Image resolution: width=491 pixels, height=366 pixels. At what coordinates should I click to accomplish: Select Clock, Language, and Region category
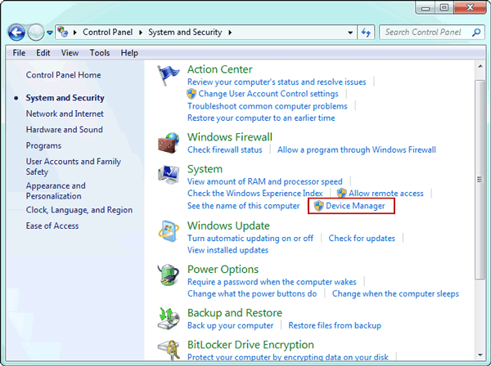coord(79,210)
